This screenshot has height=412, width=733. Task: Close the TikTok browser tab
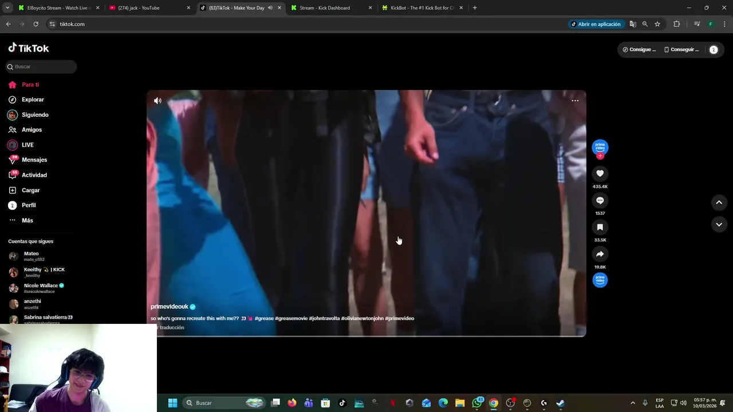coord(279,8)
